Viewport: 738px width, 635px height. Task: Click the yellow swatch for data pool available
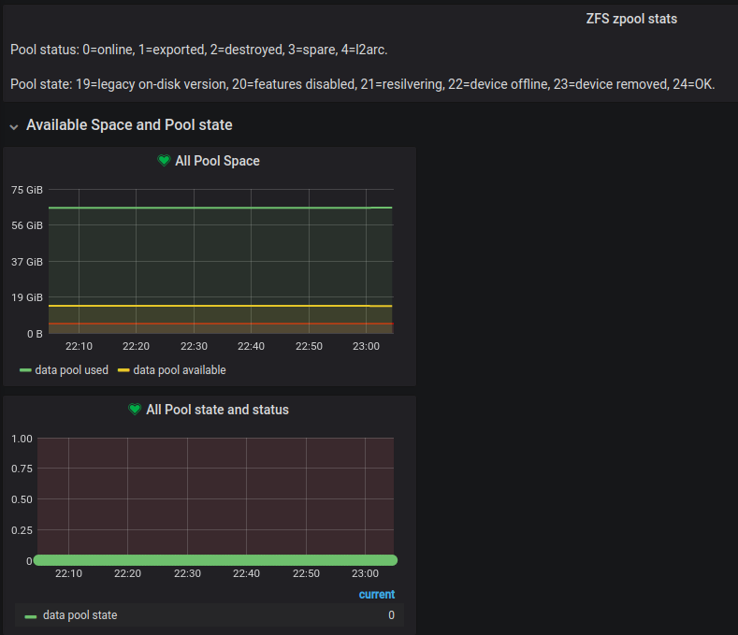coord(123,370)
